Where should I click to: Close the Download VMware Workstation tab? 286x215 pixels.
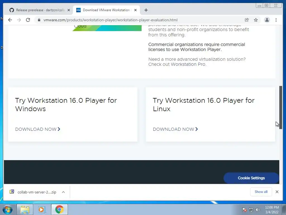[135, 10]
